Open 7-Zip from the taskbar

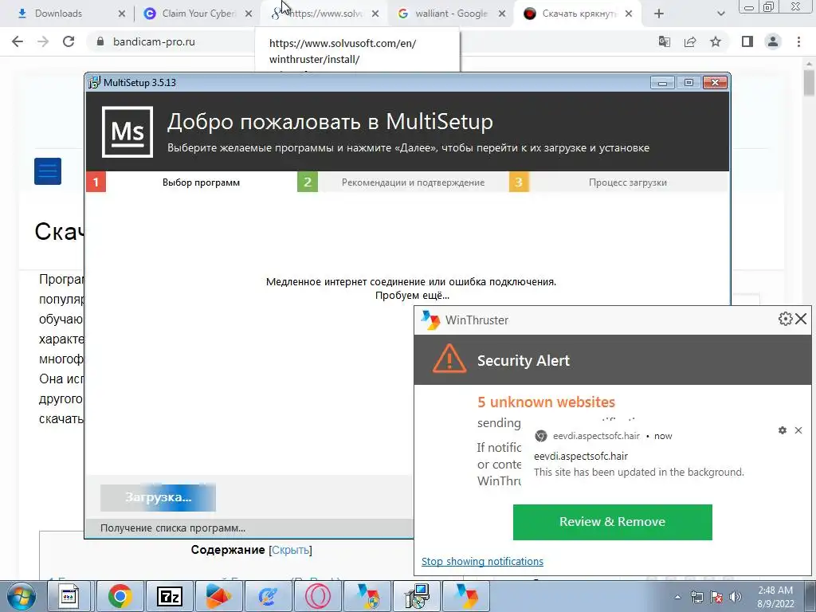(x=170, y=596)
